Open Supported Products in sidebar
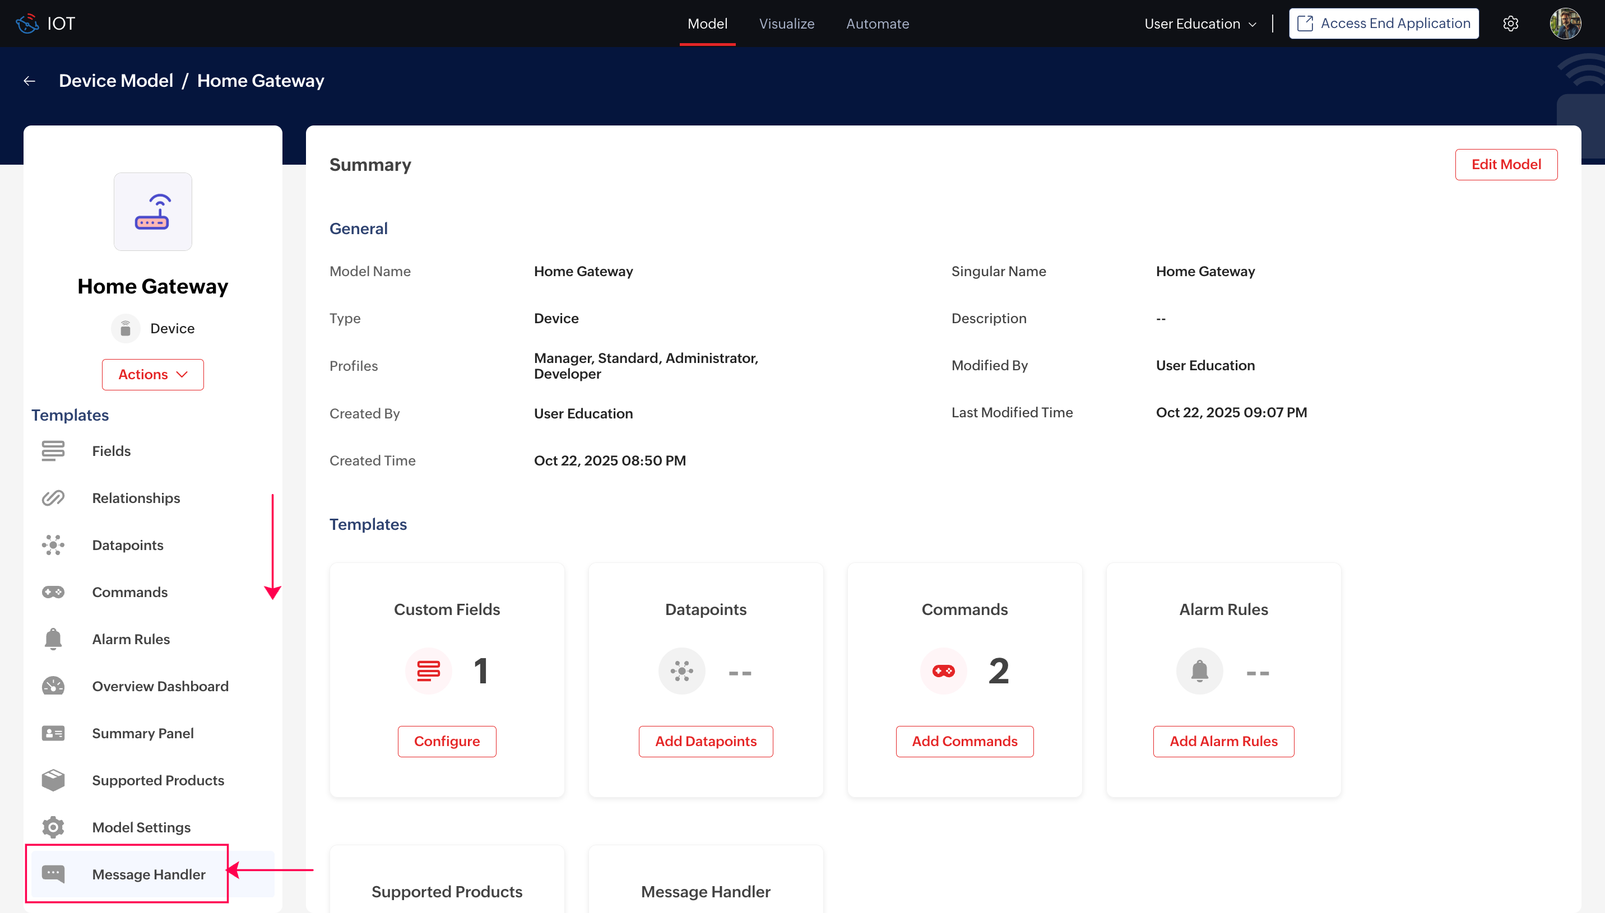Viewport: 1605px width, 913px height. point(157,780)
